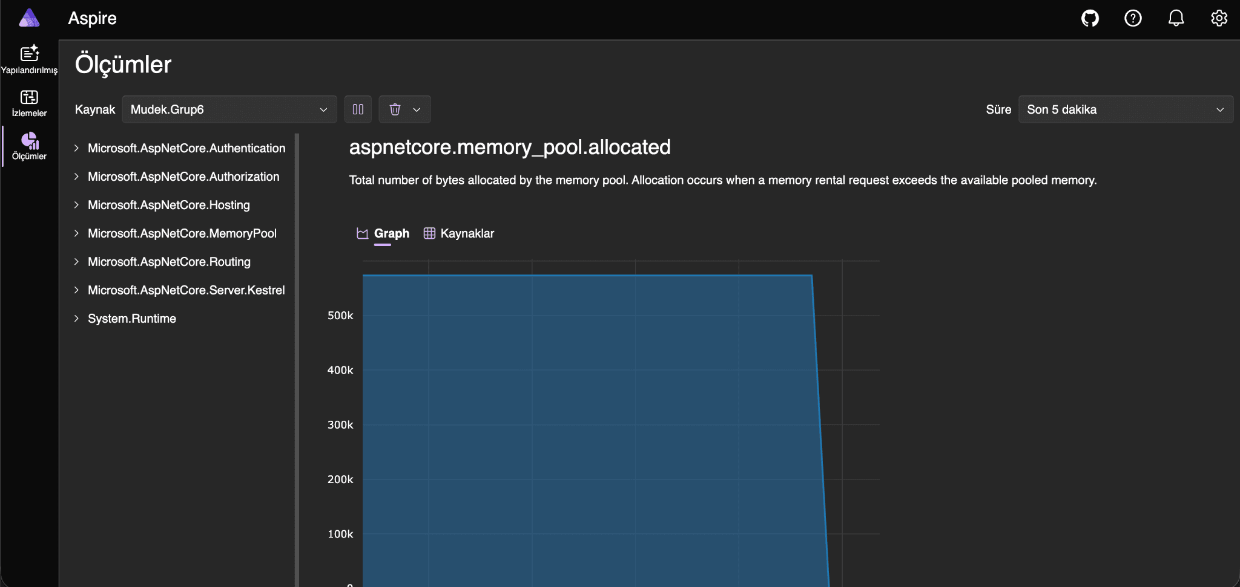Go to İzlemeler traces in sidebar
Image resolution: width=1240 pixels, height=587 pixels.
[29, 103]
